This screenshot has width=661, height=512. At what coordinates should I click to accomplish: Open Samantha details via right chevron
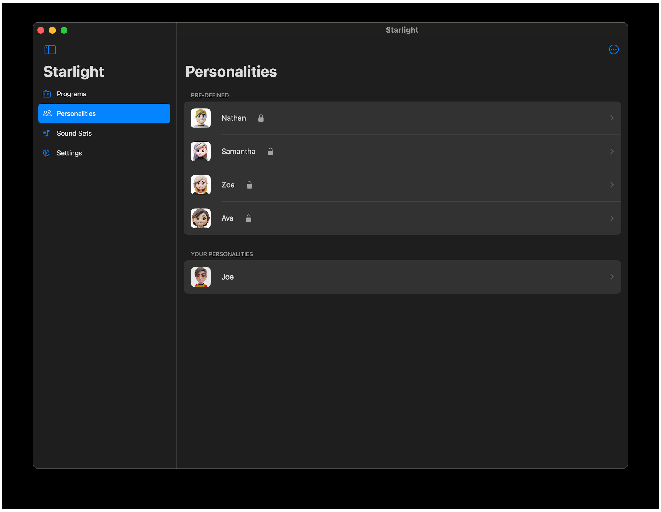coord(612,151)
